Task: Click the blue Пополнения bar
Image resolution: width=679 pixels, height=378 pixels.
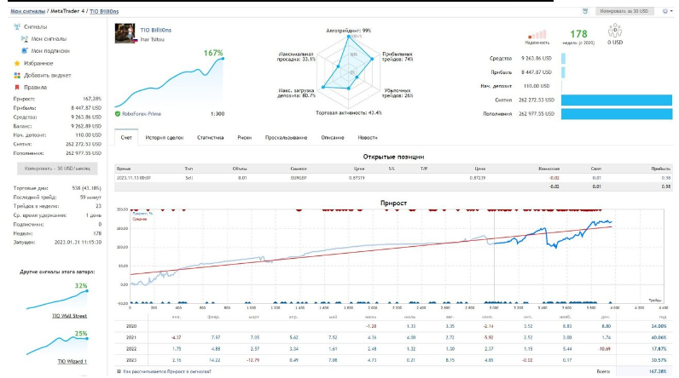Action: pos(617,114)
